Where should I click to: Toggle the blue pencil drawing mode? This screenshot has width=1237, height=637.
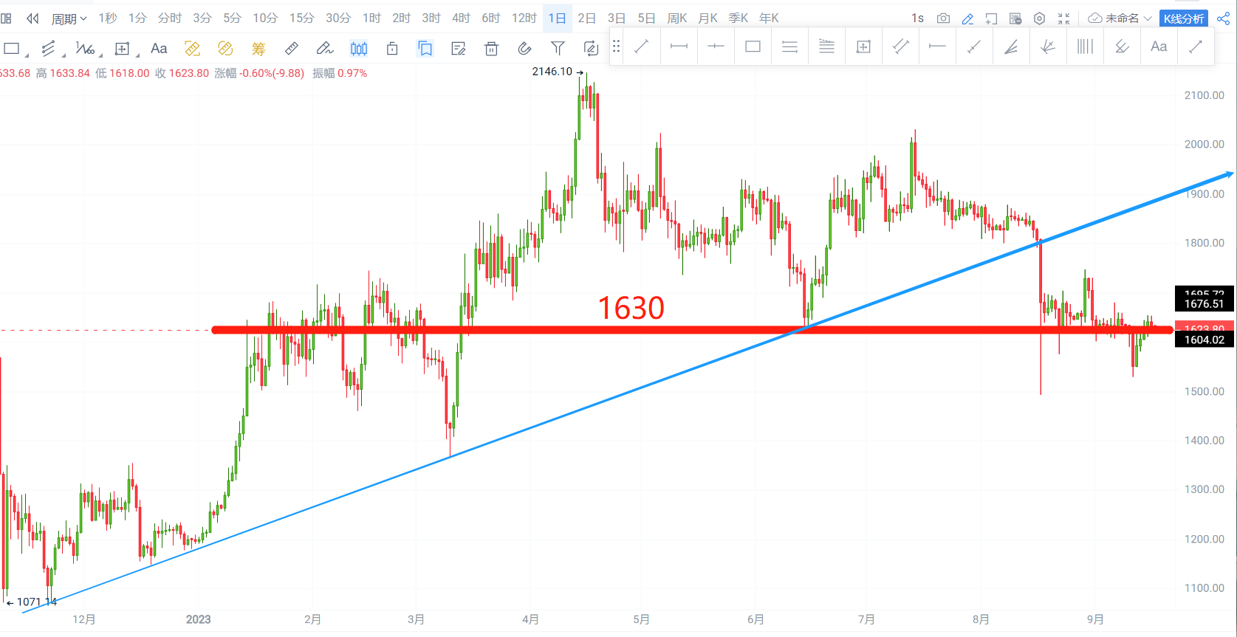click(967, 18)
